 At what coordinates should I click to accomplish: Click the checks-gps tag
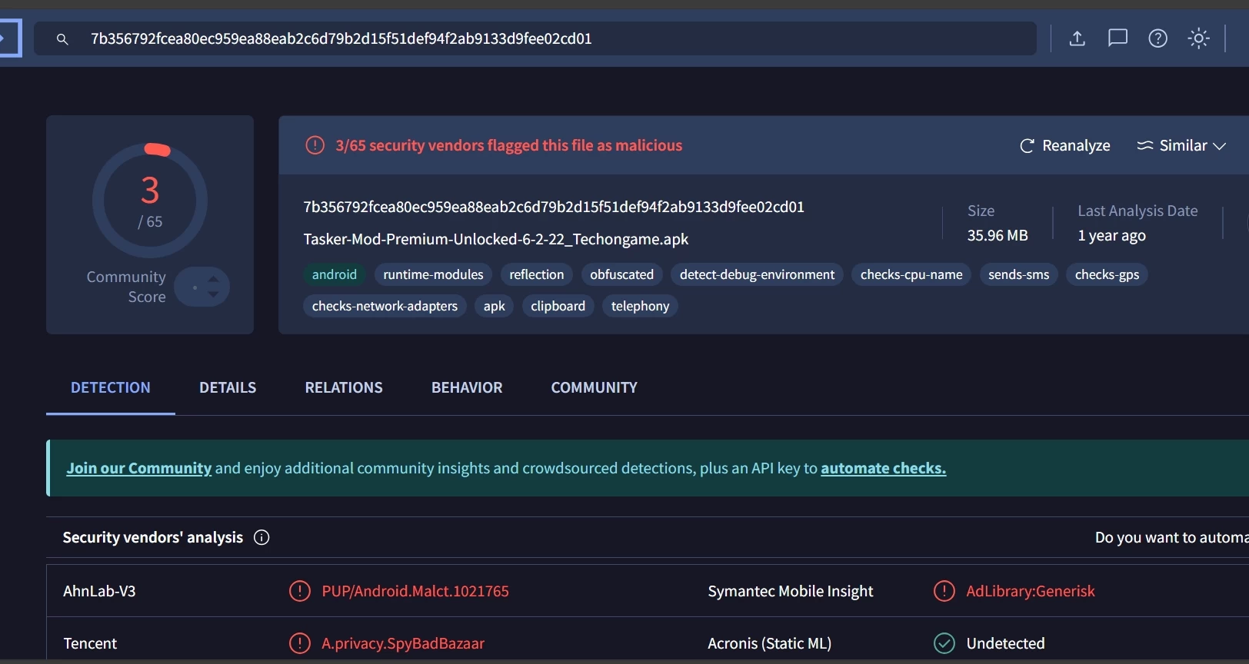(1107, 274)
